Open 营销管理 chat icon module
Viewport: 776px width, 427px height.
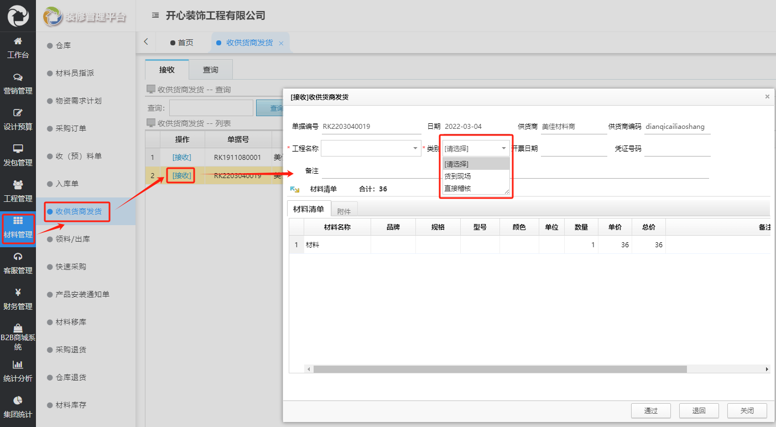18,77
